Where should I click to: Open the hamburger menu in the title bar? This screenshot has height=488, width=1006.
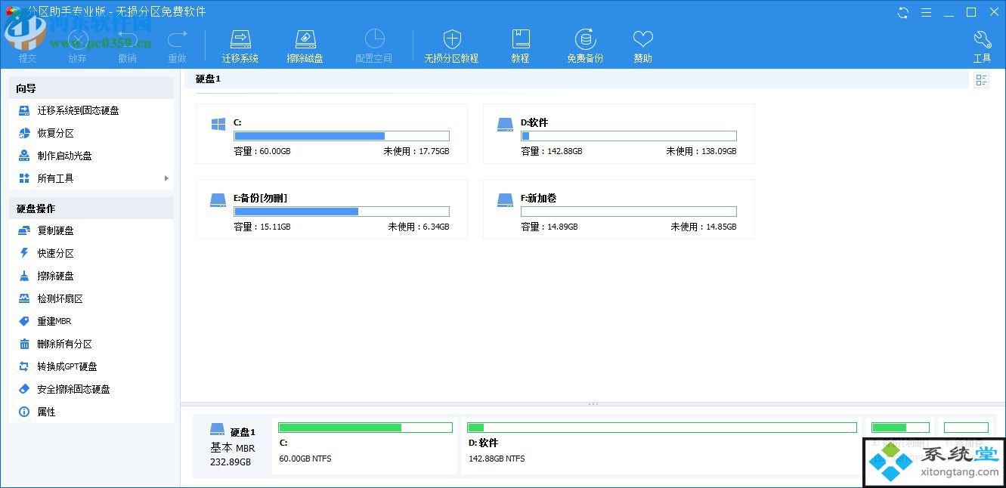point(926,12)
